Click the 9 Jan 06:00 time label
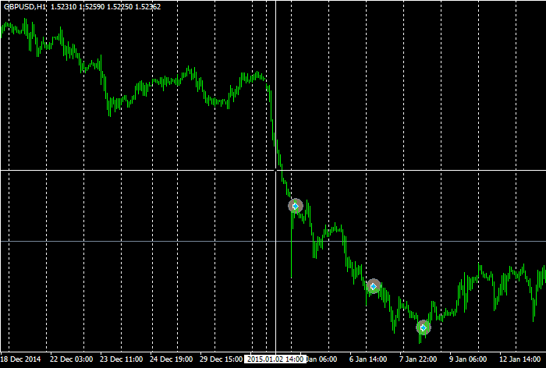The image size is (546, 368). (x=468, y=359)
